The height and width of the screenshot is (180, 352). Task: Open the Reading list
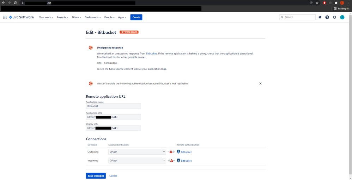[341, 9]
